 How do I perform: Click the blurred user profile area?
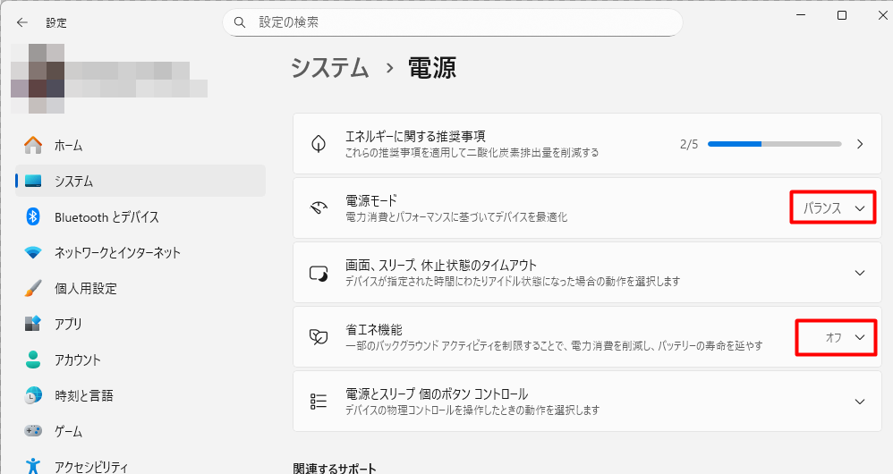click(x=109, y=79)
